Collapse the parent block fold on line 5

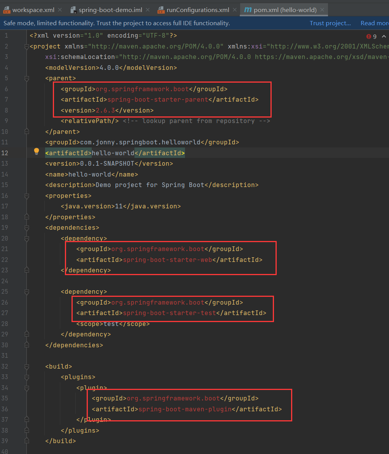pyautogui.click(x=27, y=78)
